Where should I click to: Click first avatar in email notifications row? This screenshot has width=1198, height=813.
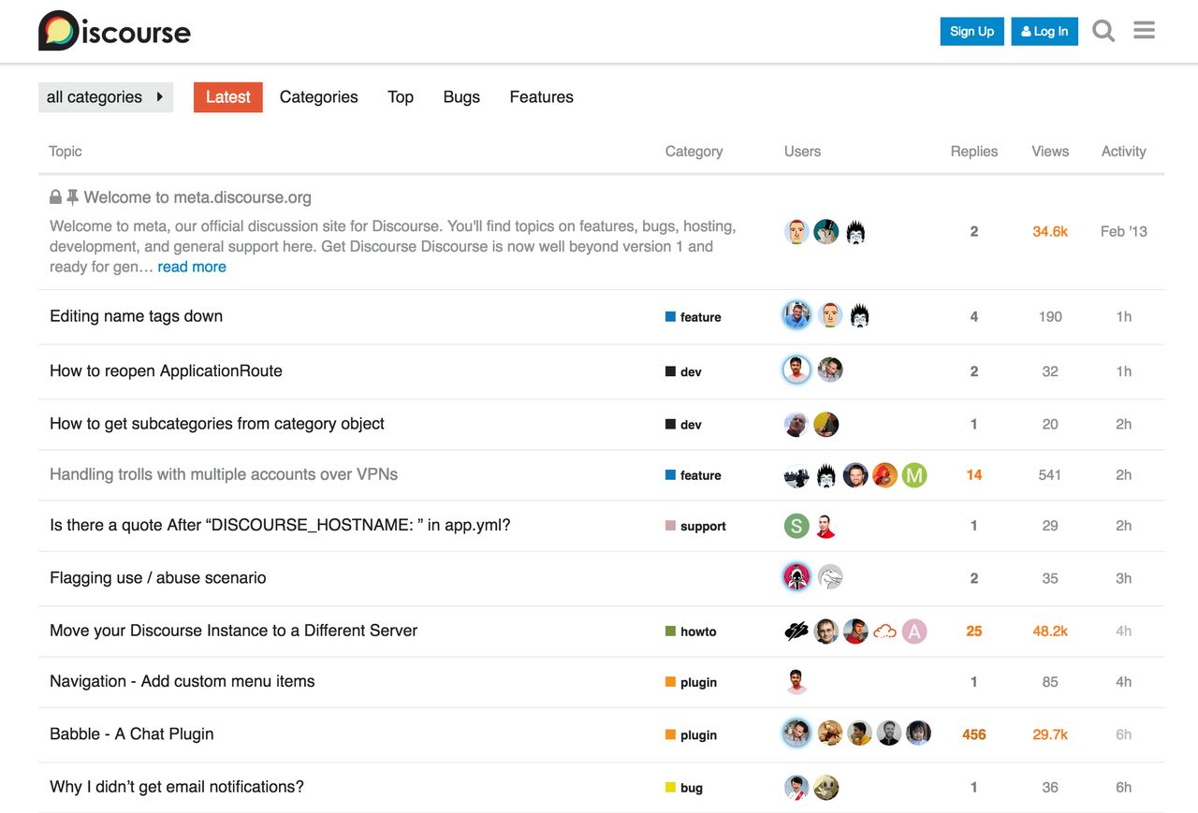(x=796, y=787)
